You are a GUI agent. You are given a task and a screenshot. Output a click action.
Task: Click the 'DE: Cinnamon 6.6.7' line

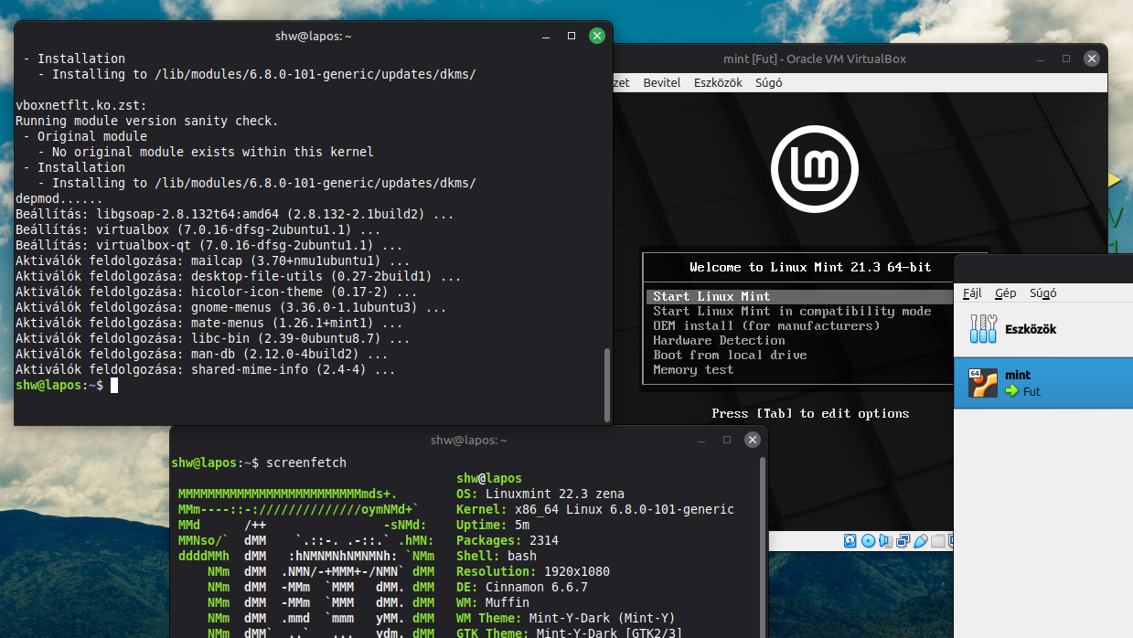(521, 587)
